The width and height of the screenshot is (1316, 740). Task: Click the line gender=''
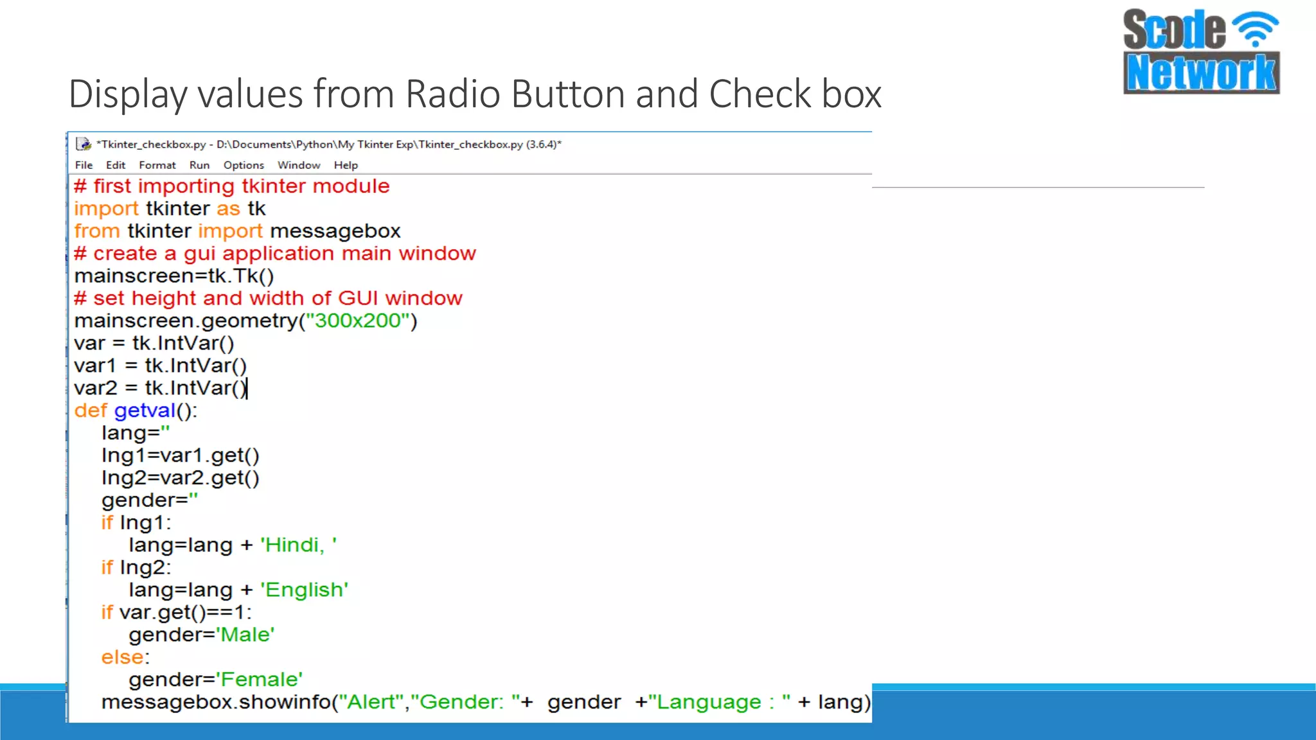(150, 500)
